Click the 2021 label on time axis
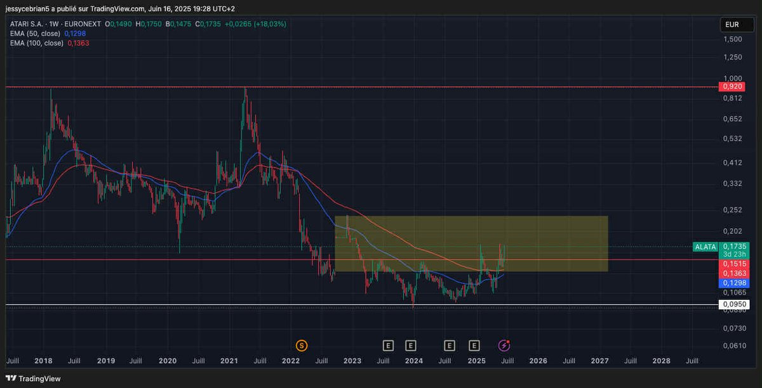 point(229,361)
